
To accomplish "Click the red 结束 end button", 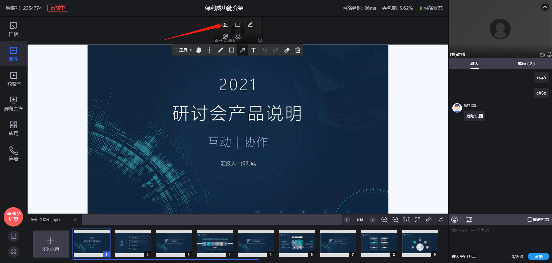I will coord(14,217).
